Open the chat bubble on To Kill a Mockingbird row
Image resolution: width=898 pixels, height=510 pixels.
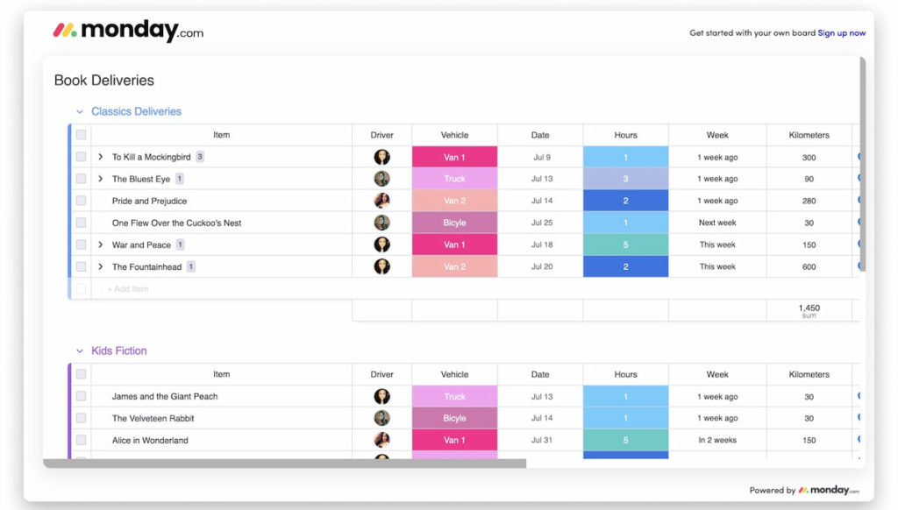[x=858, y=156]
